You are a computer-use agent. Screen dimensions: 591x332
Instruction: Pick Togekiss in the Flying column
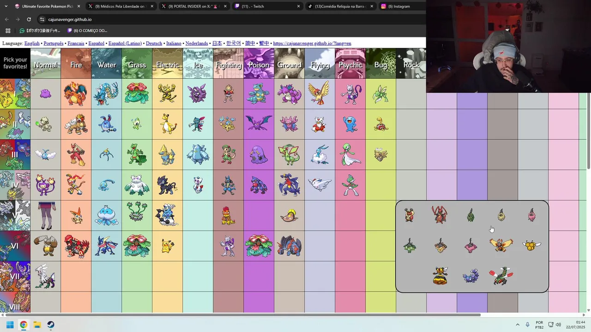320,185
